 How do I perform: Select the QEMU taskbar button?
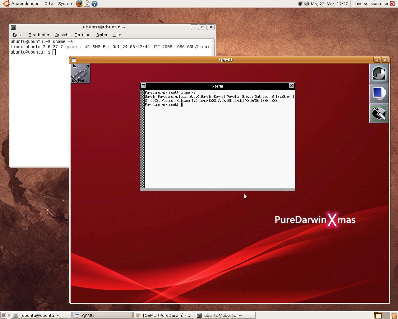103,315
